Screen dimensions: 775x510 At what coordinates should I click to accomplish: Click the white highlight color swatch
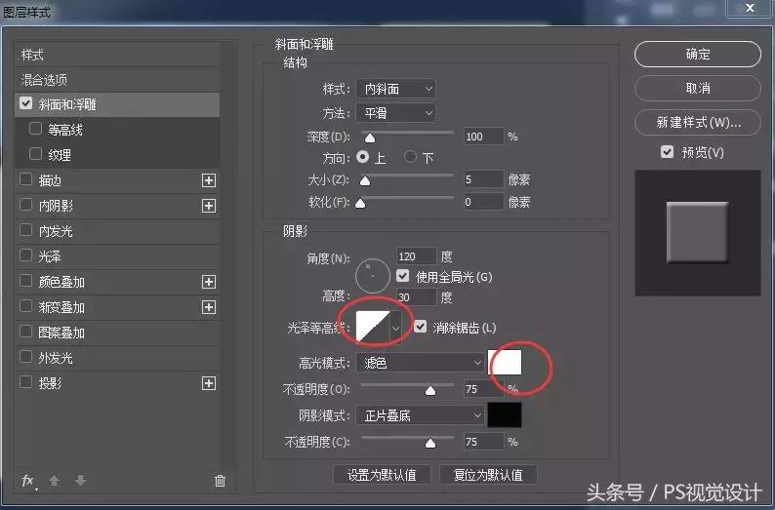[505, 363]
